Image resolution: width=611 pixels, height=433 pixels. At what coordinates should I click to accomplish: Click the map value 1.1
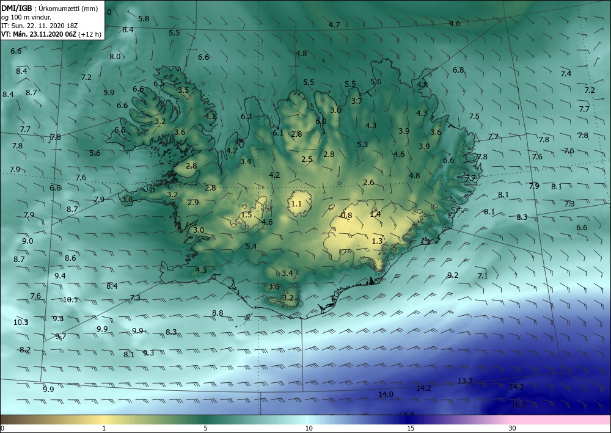(296, 203)
